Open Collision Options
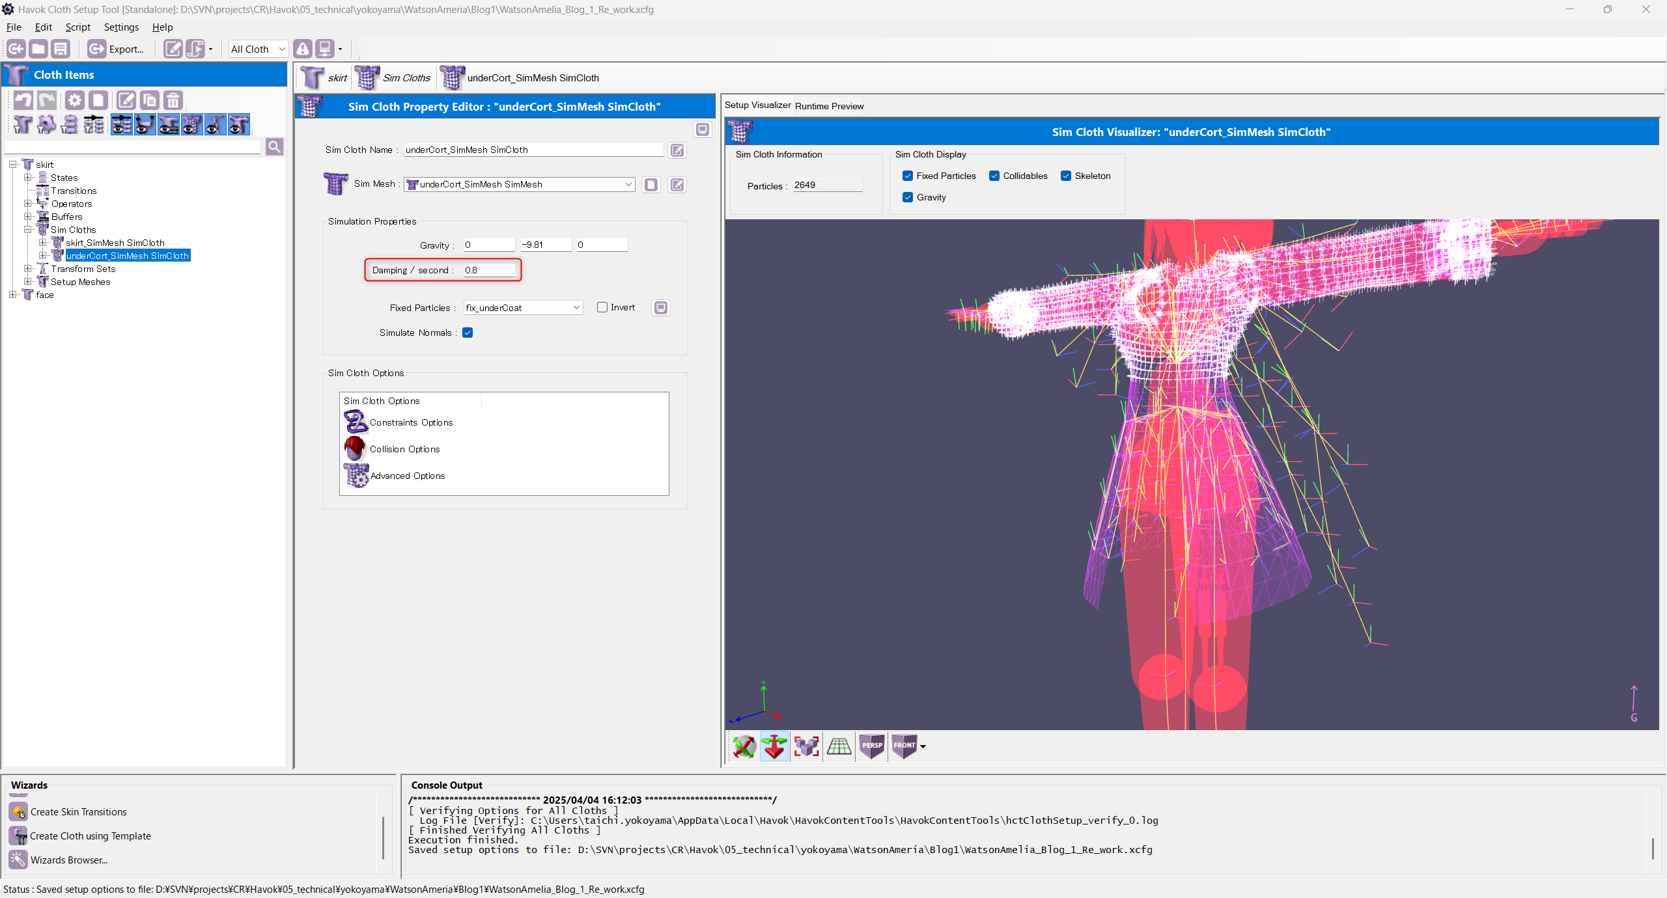This screenshot has width=1667, height=898. 392,449
